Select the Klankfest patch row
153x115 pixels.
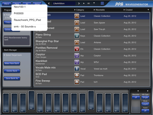[x=92, y=62]
